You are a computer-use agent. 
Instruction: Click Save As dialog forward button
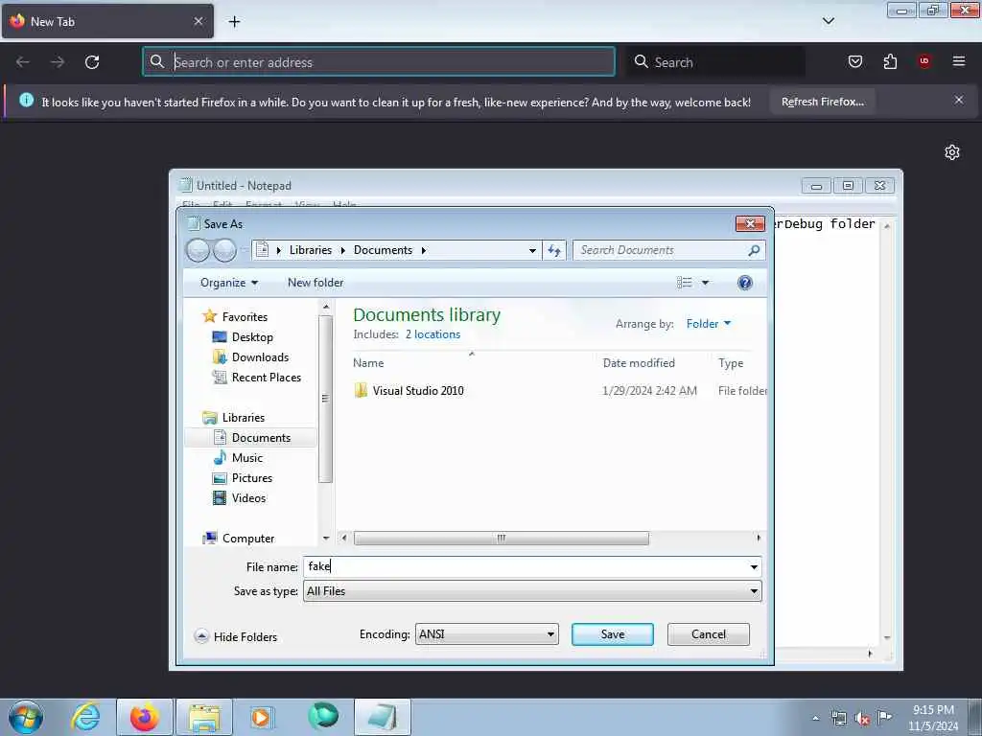tap(224, 250)
